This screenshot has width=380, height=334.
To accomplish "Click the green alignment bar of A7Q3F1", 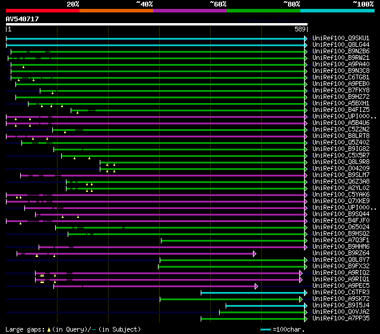I will [233, 240].
